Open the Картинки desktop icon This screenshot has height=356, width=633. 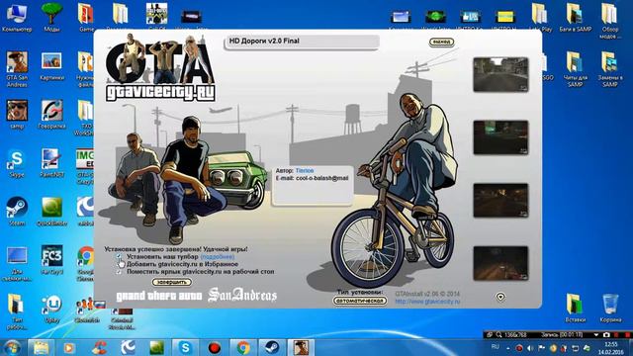click(51, 66)
